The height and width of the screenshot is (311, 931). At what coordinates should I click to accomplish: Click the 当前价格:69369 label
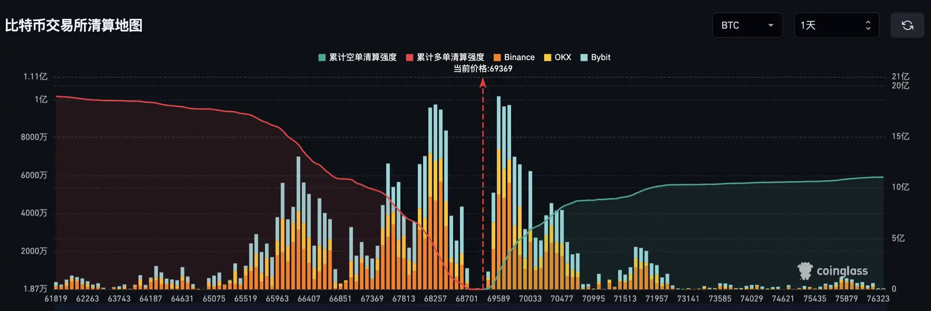483,69
